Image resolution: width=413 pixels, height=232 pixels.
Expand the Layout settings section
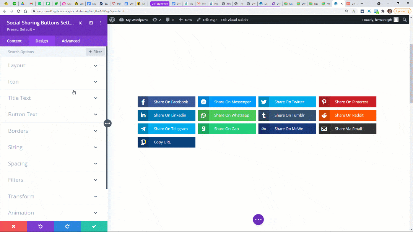pos(53,66)
